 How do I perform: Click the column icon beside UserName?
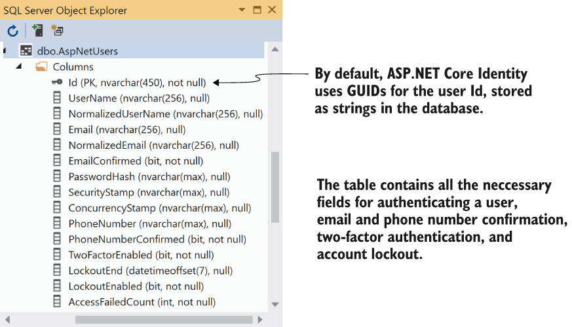click(x=57, y=98)
